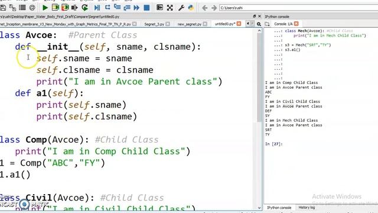Close the Console 1/A tab
Viewport: 378px width, 213px height.
pos(296,24)
